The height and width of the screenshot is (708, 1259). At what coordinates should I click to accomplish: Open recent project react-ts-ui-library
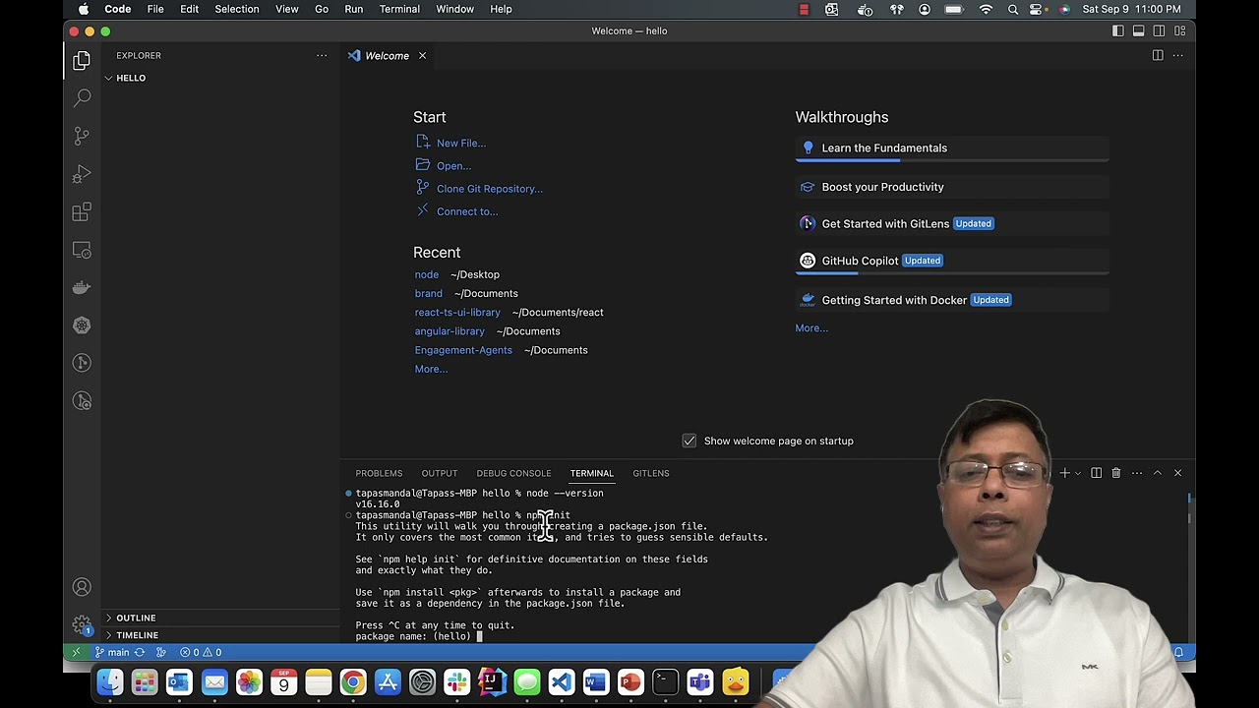[457, 312]
